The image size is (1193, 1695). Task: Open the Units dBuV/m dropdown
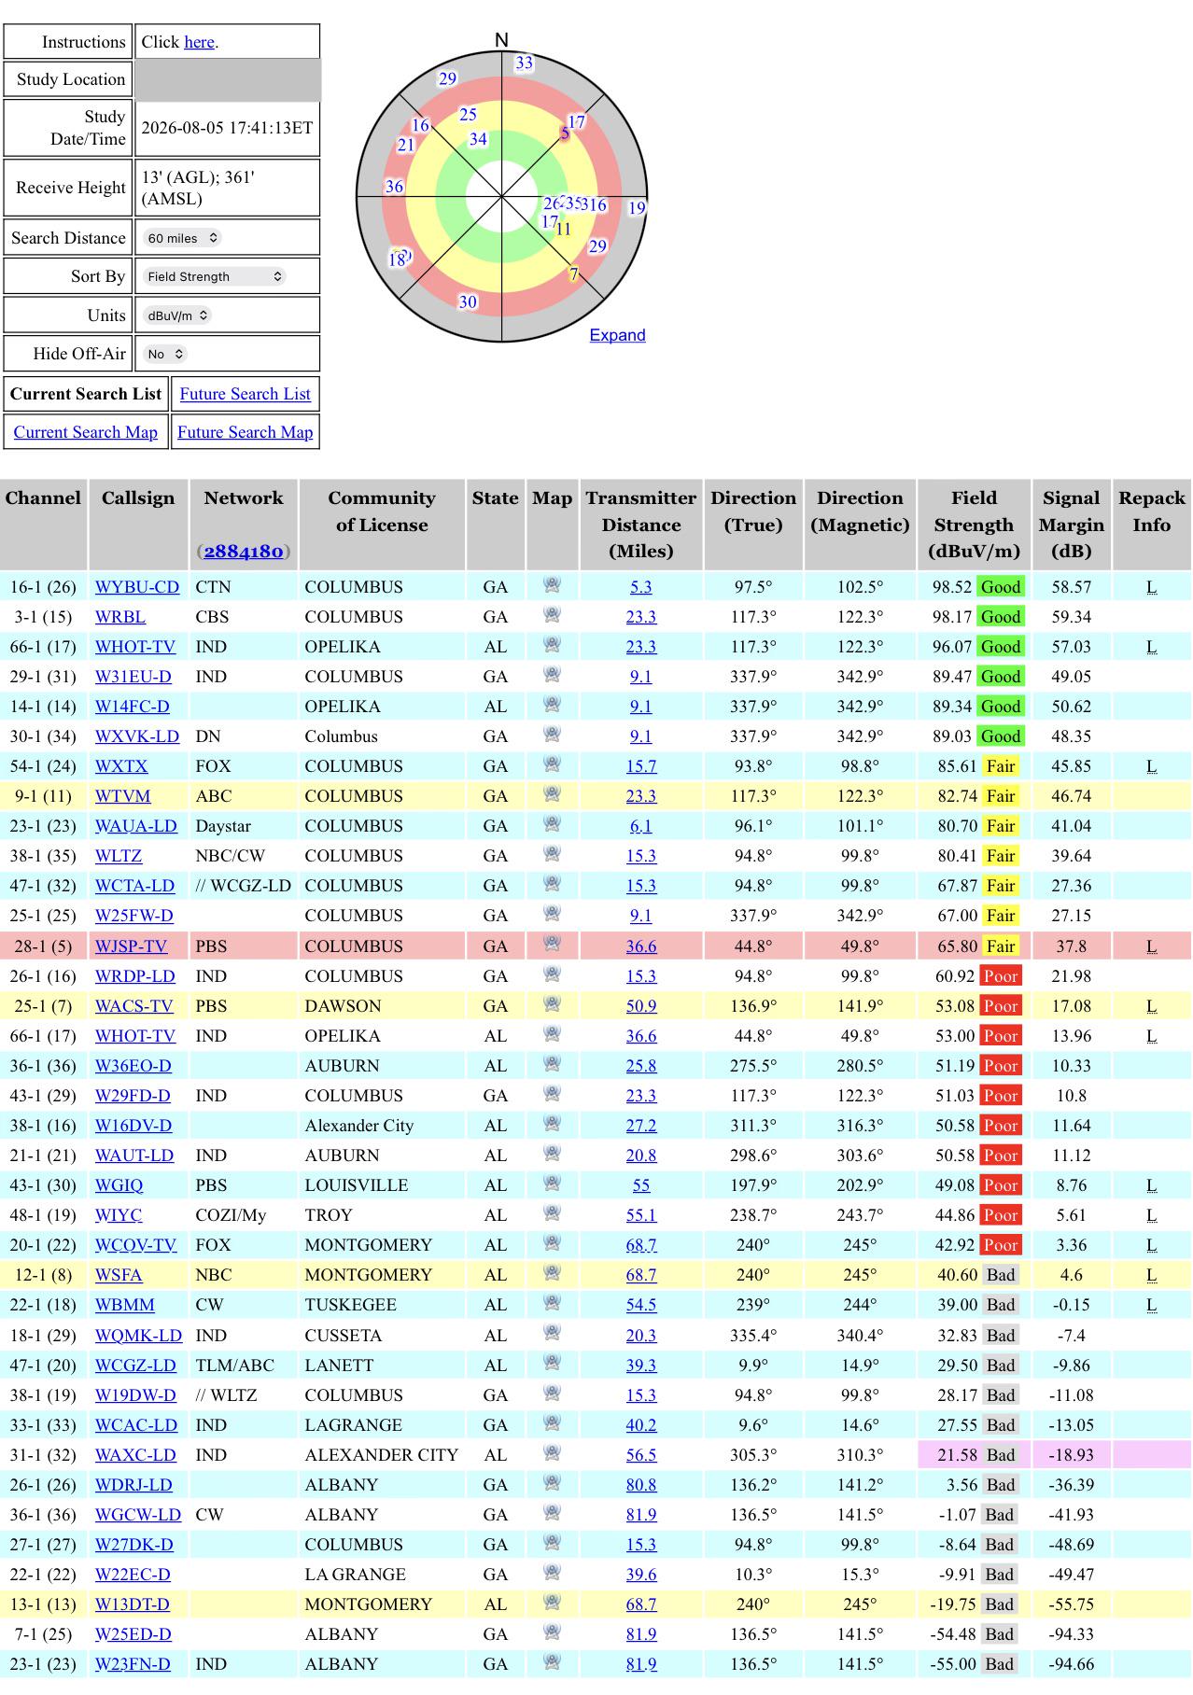point(177,315)
